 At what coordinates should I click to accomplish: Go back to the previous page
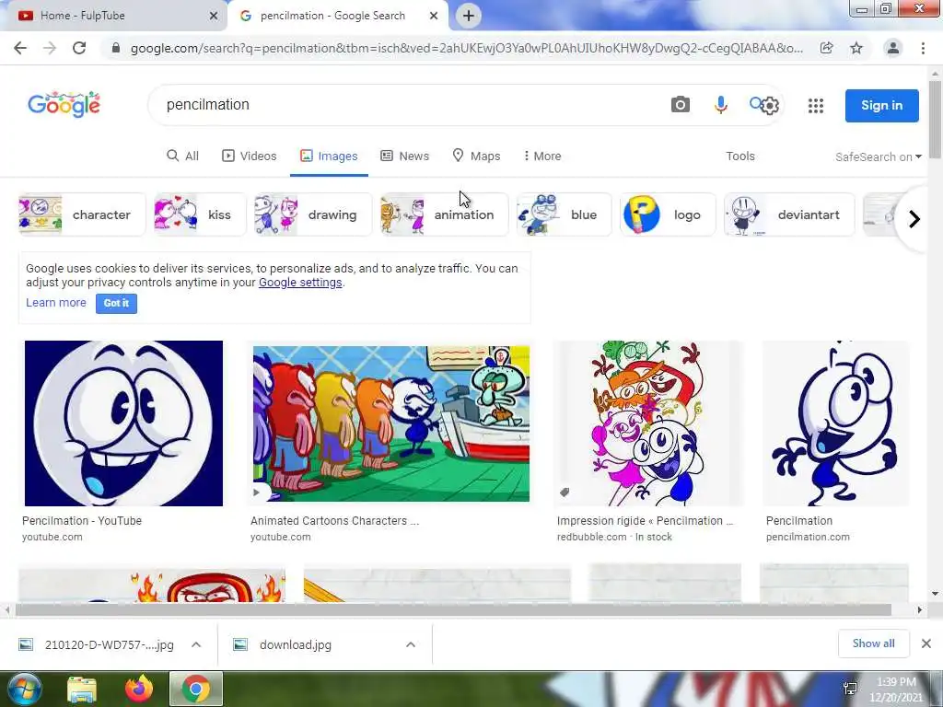20,48
